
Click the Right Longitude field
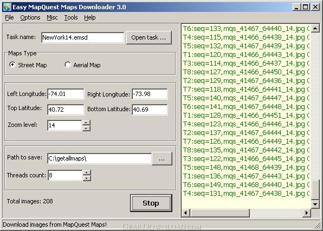tap(150, 94)
